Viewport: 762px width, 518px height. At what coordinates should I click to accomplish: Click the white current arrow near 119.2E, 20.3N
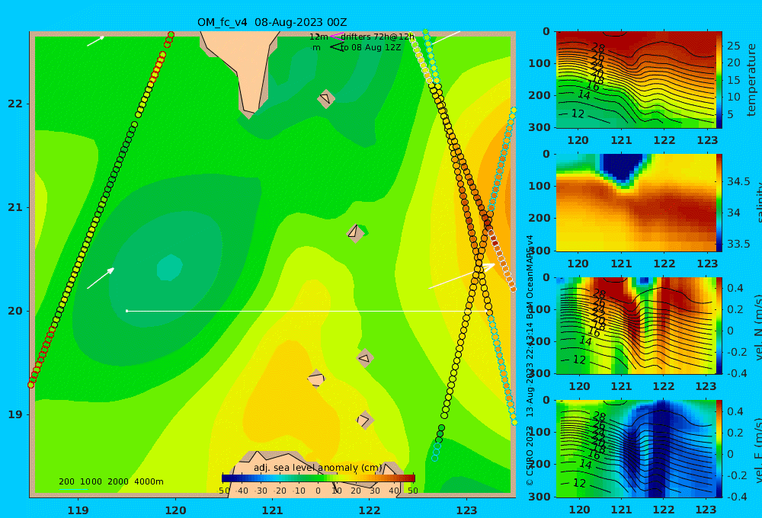tap(101, 278)
